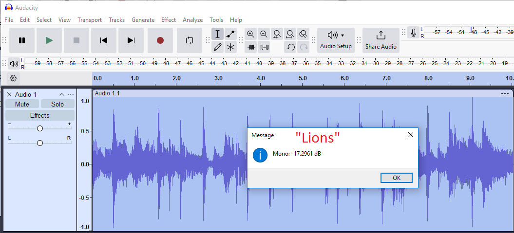Skip to the start of the project

point(104,40)
